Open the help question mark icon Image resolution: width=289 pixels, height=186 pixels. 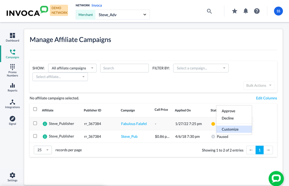coord(257,11)
